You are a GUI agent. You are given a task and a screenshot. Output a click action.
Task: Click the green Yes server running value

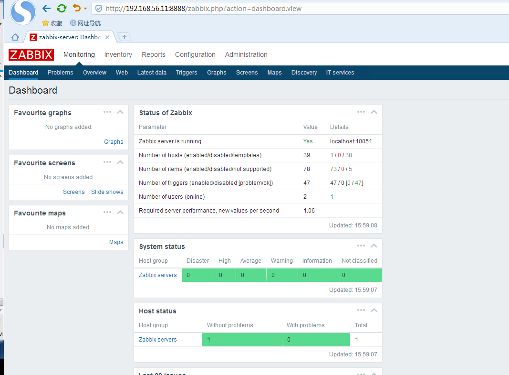click(x=308, y=141)
